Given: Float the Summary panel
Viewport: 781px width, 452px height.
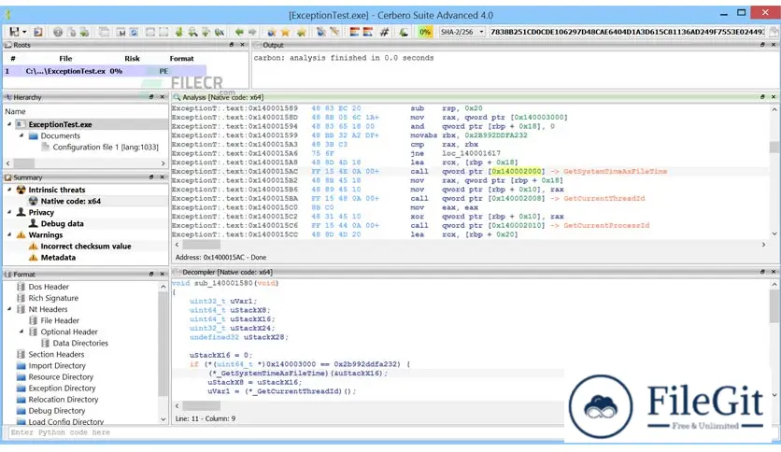Looking at the screenshot, I should 151,177.
